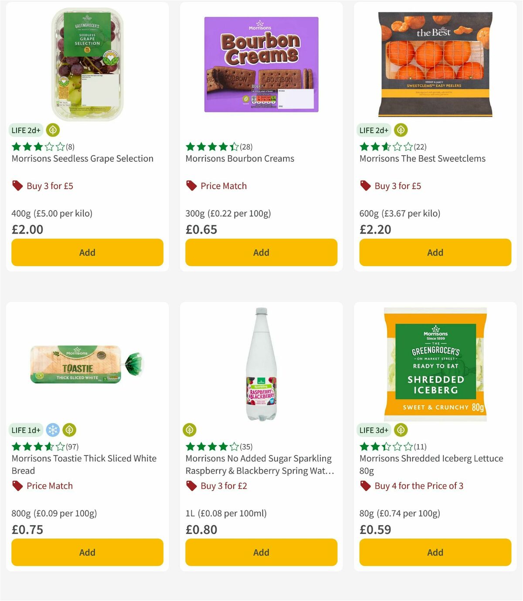Click the red price tag icon beside Buy 3 for £5
This screenshot has height=601, width=523.
coord(17,186)
